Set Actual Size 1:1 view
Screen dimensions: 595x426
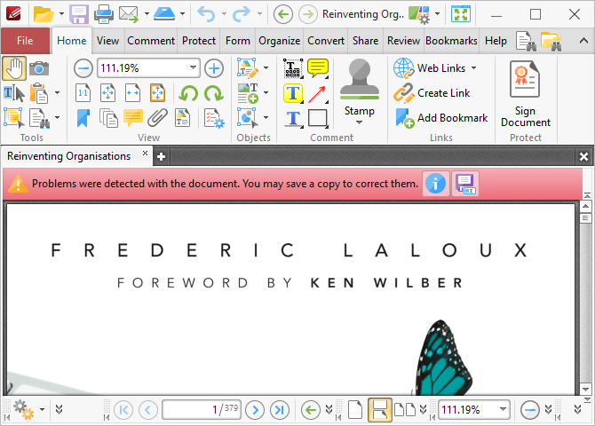(x=83, y=93)
